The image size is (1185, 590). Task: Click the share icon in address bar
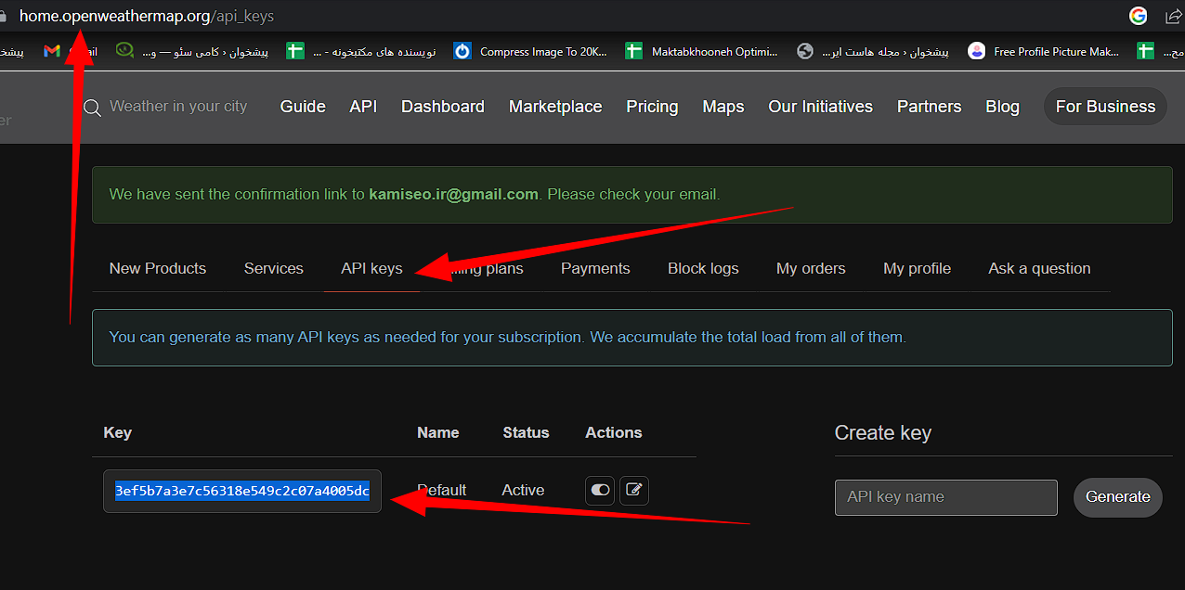[1174, 16]
